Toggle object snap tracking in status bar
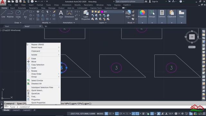The width and height of the screenshot is (206, 116). click(133, 114)
